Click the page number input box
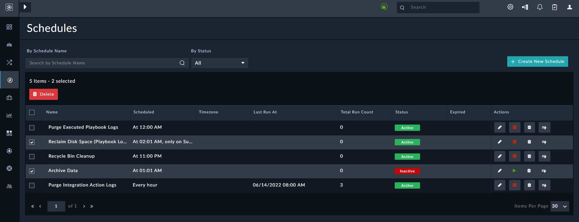 click(x=56, y=206)
